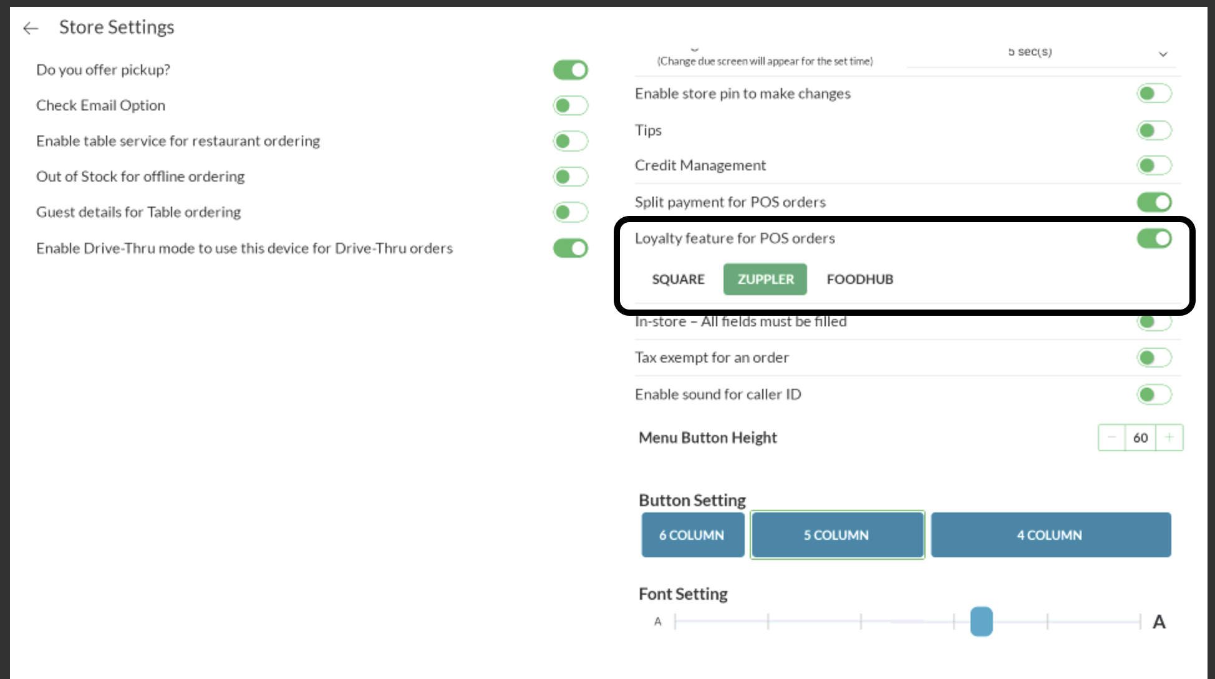Disable Drive-Thru mode toggle
Viewport: 1215px width, 679px height.
570,248
